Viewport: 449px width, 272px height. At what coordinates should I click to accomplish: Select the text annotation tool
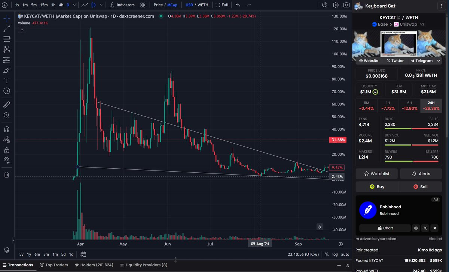[7, 81]
